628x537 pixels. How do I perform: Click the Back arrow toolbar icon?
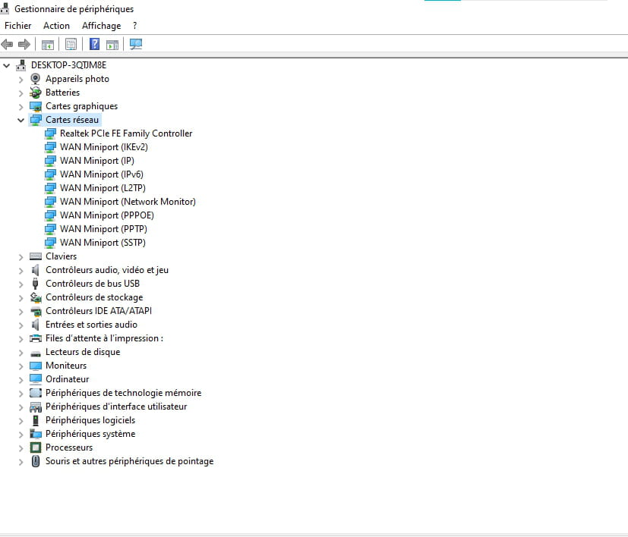pyautogui.click(x=7, y=44)
